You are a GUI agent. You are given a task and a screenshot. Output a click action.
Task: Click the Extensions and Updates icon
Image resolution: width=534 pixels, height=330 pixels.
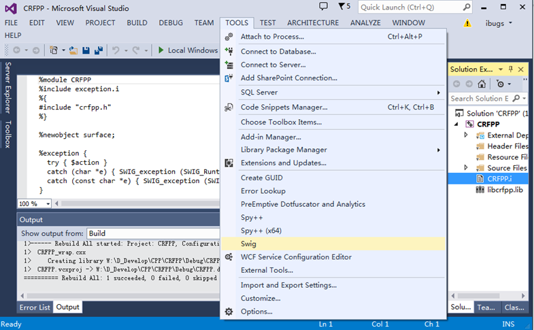click(229, 163)
